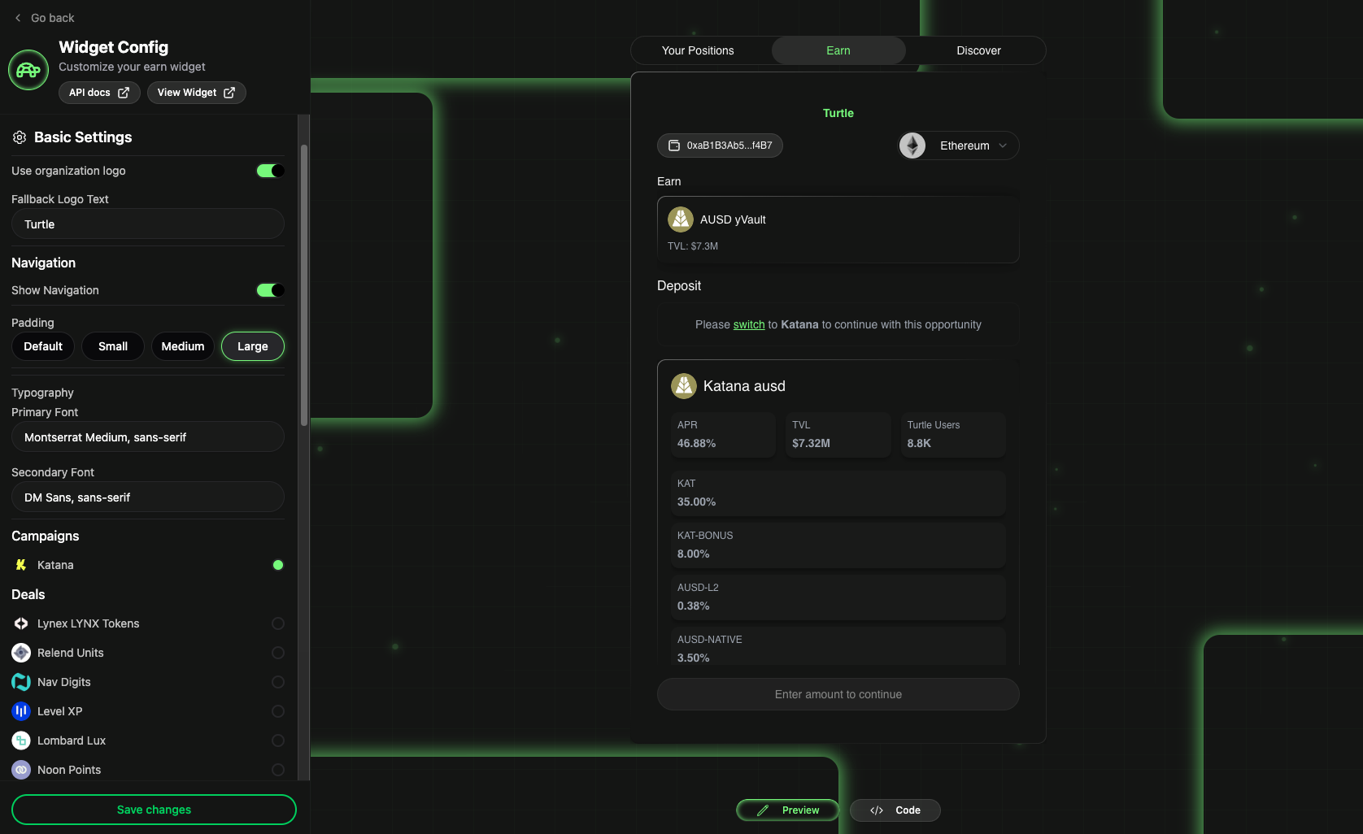Click the KAT-BONUS 8.00% reward row
The image size is (1363, 834).
[x=838, y=545]
